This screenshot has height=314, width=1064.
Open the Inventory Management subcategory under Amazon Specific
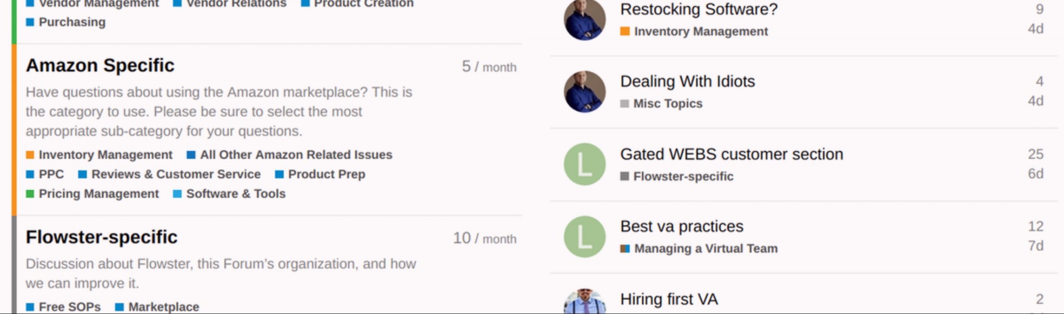(105, 154)
